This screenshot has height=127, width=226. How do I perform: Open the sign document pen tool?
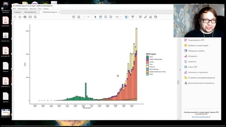pyautogui.click(x=150, y=17)
